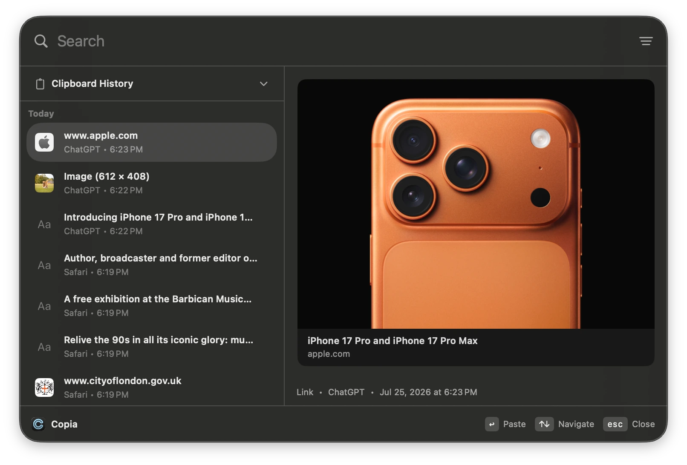Image resolution: width=687 pixels, height=465 pixels.
Task: Click the up-down arrows Navigate icon
Action: coord(544,424)
